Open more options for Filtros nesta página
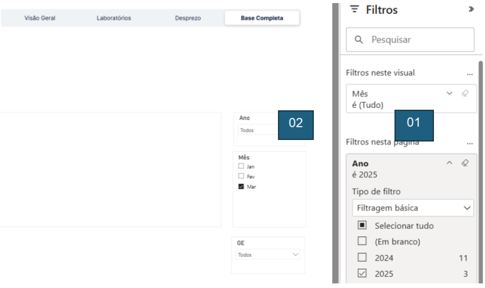 [x=470, y=143]
